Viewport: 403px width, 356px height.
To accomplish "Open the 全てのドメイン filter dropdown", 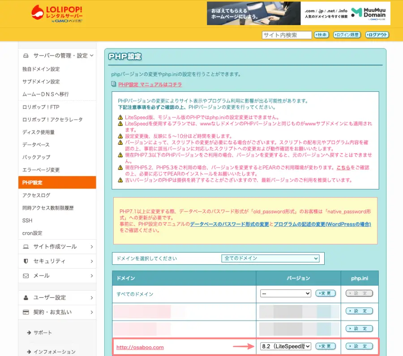I will (x=270, y=258).
